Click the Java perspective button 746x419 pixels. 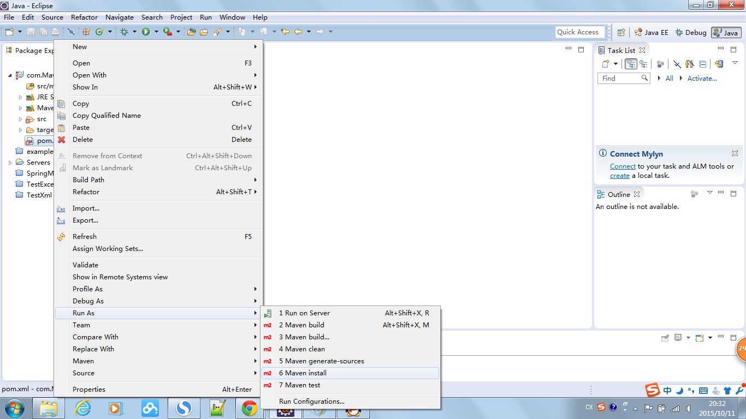pyautogui.click(x=726, y=33)
